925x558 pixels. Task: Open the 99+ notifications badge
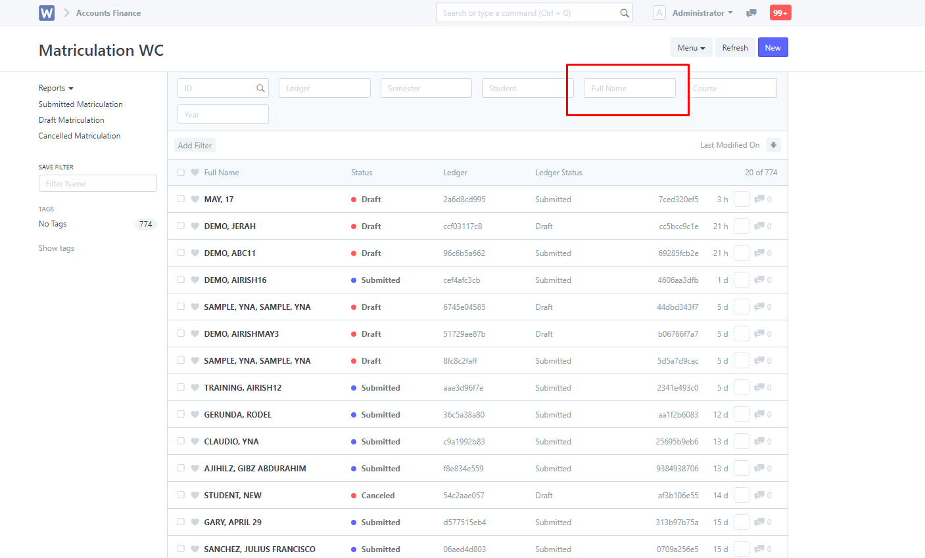pos(780,12)
